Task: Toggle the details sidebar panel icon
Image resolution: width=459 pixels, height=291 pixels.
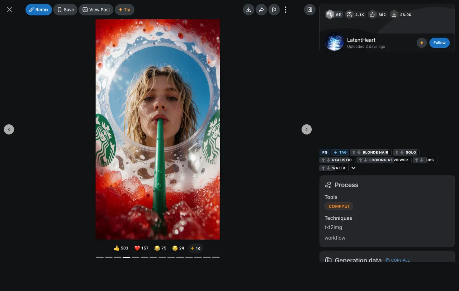Action: 310,10
